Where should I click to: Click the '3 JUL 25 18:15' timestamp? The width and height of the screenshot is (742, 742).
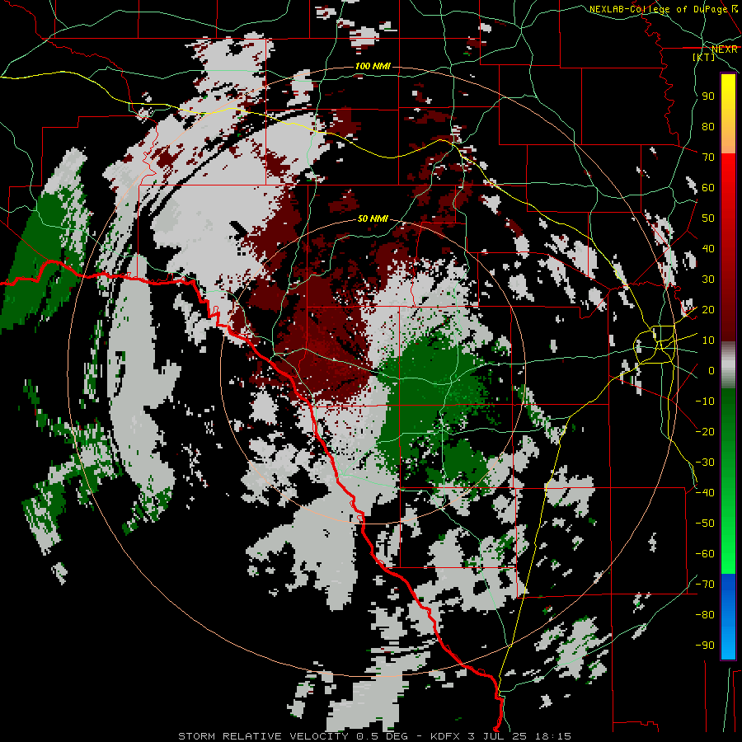pos(519,736)
